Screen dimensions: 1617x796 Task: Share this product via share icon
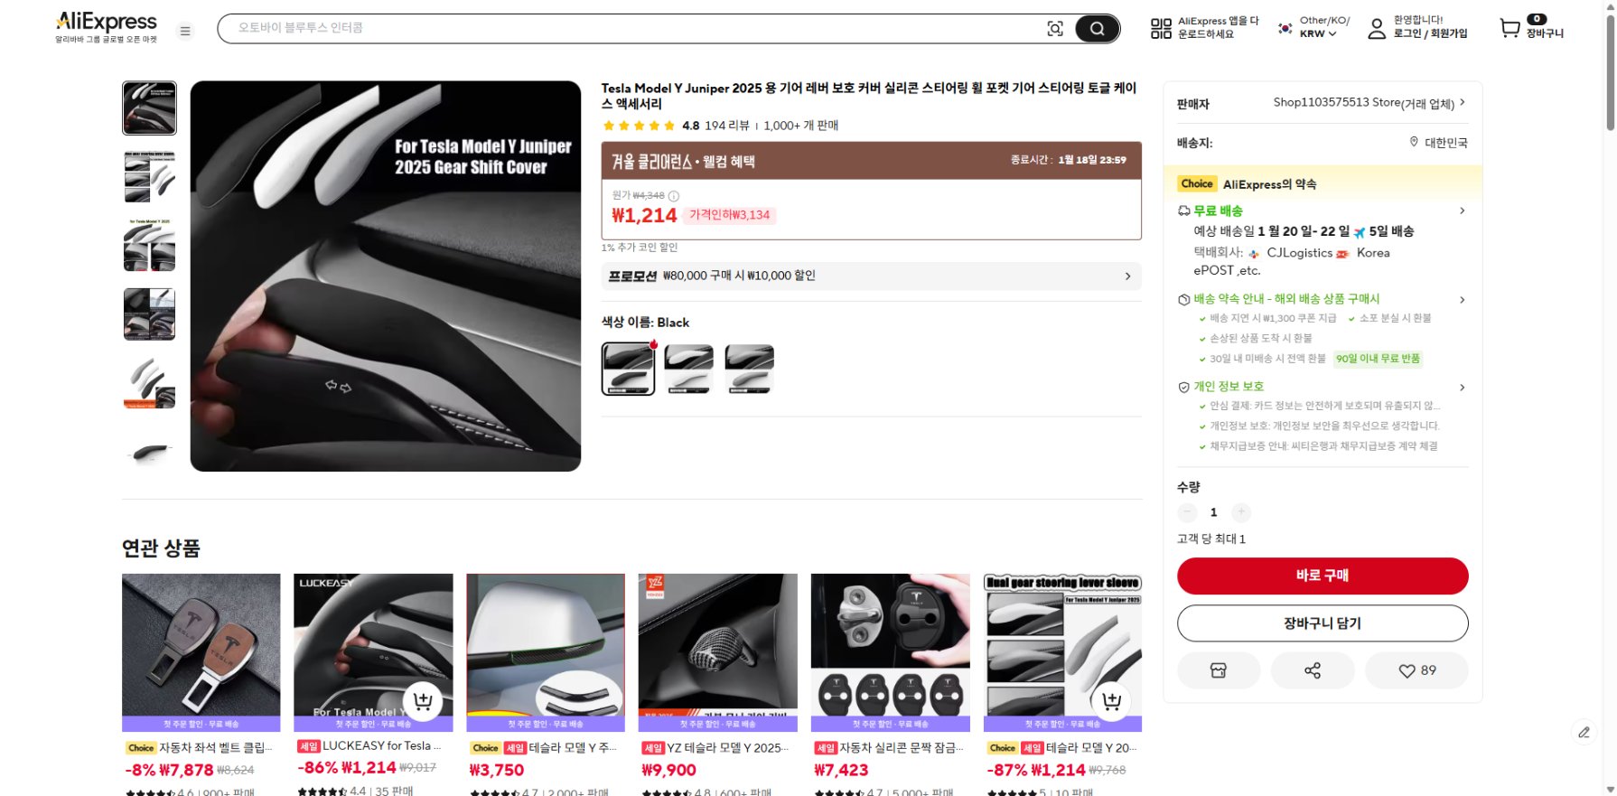(1313, 670)
